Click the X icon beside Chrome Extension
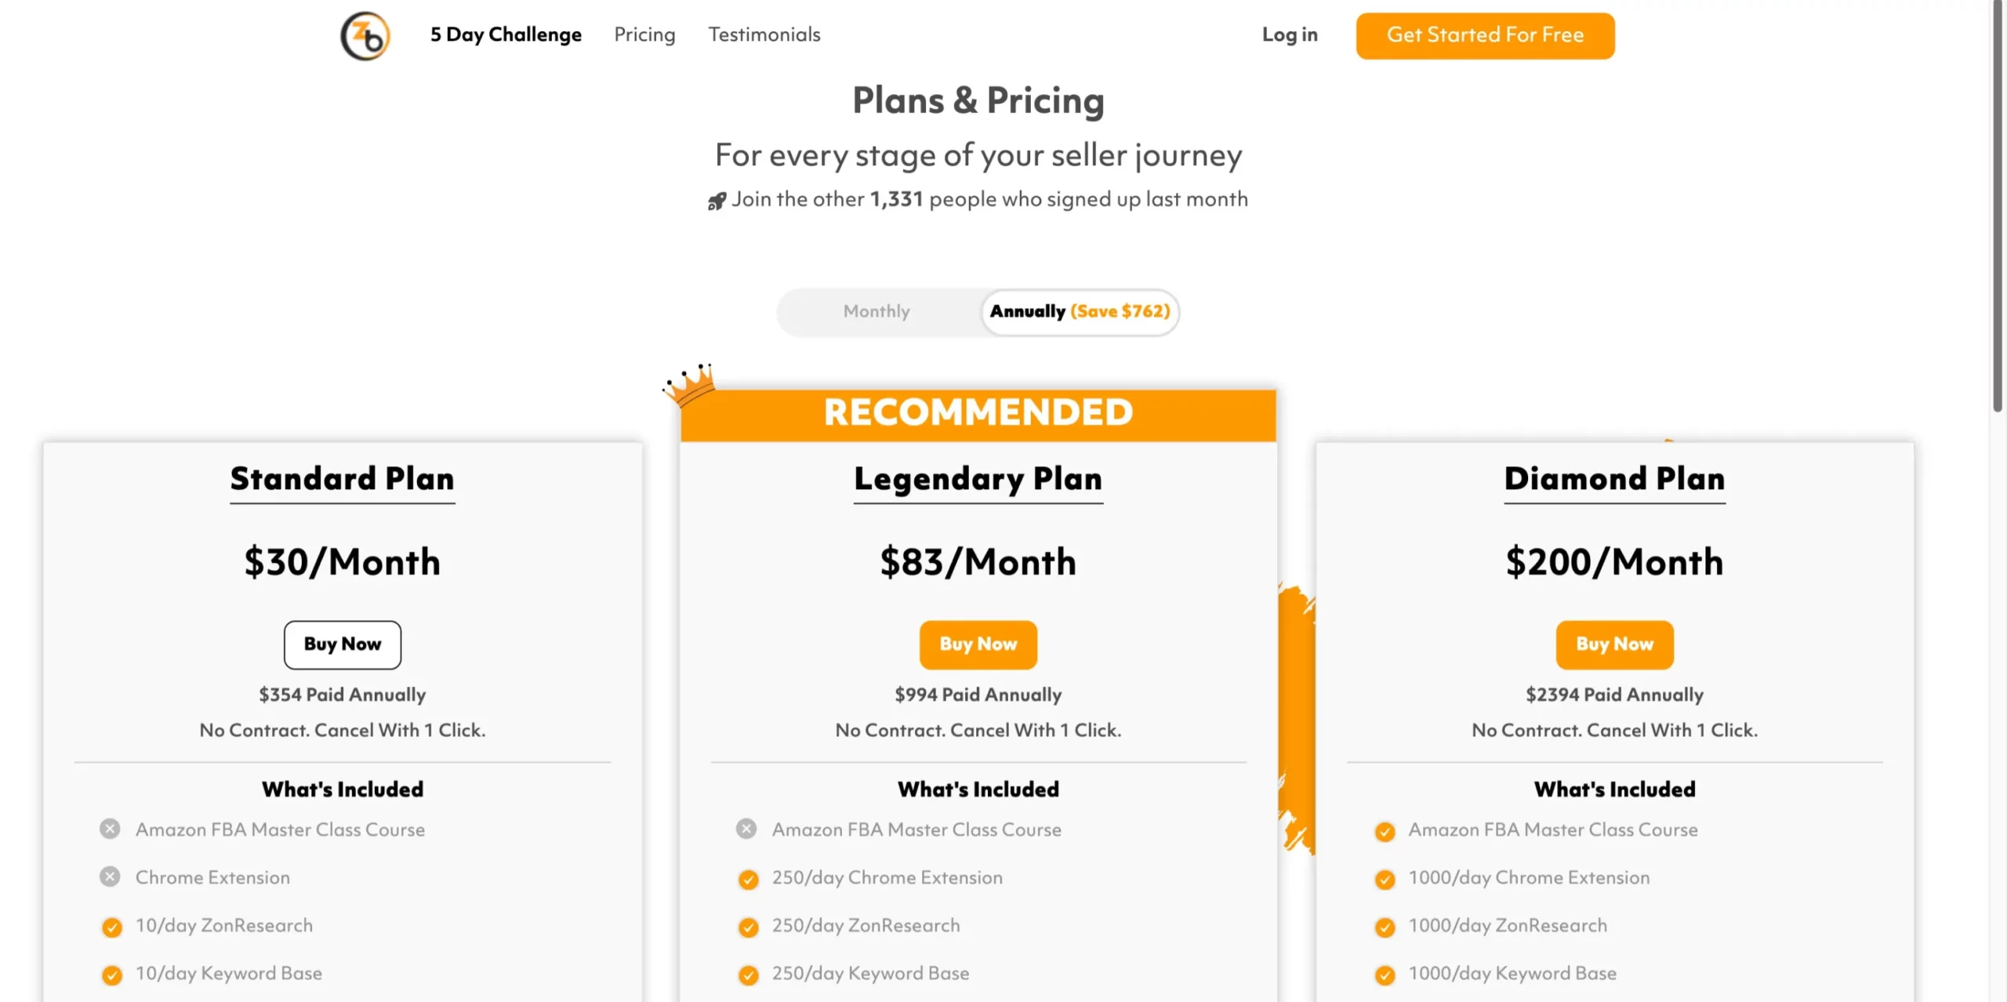2007x1002 pixels. point(110,877)
